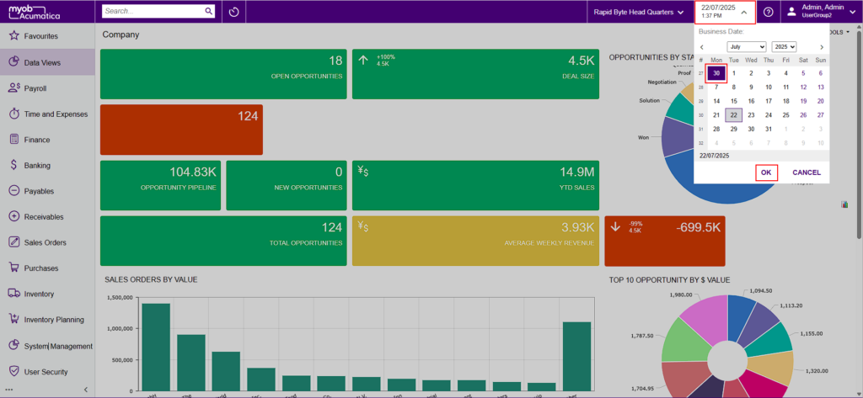863x398 pixels.
Task: Click the Inventory Planning sidebar label
Action: tap(54, 320)
